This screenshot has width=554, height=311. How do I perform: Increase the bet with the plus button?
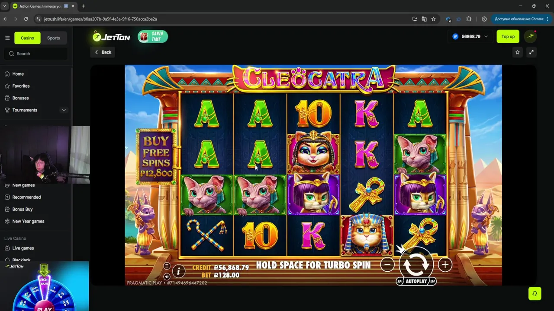[x=445, y=265]
